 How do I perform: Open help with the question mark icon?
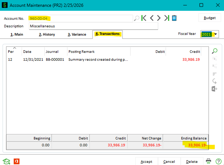pyautogui.click(x=218, y=161)
